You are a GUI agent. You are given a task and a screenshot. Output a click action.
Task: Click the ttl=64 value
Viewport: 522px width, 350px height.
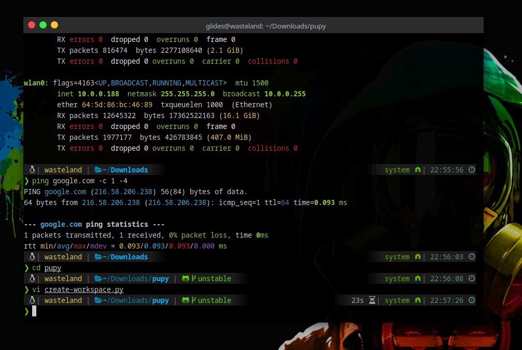coord(277,202)
